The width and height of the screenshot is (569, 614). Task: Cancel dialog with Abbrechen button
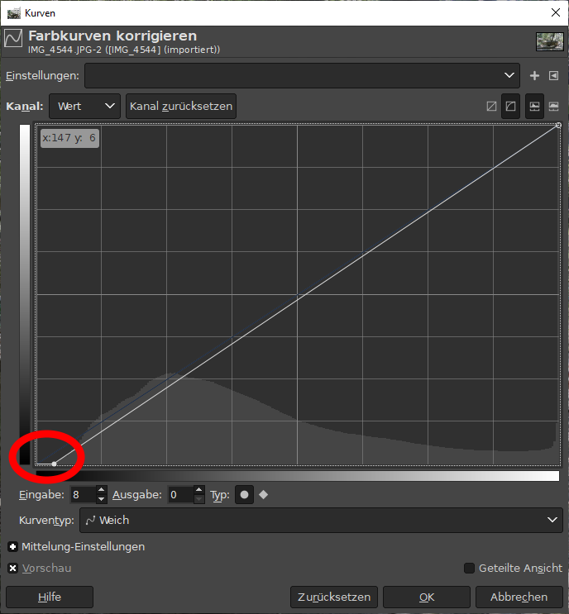[x=519, y=597]
